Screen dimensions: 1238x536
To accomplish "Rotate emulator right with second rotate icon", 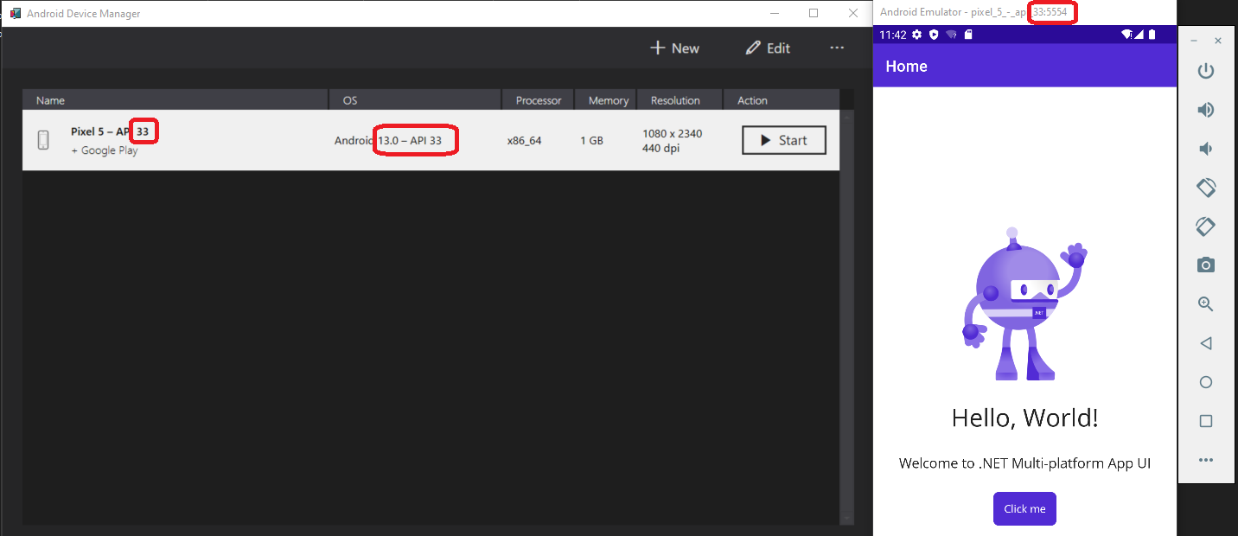I will click(1206, 226).
